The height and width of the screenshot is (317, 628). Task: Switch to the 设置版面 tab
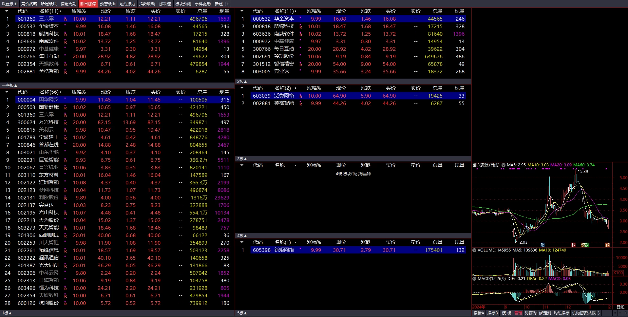[10, 4]
